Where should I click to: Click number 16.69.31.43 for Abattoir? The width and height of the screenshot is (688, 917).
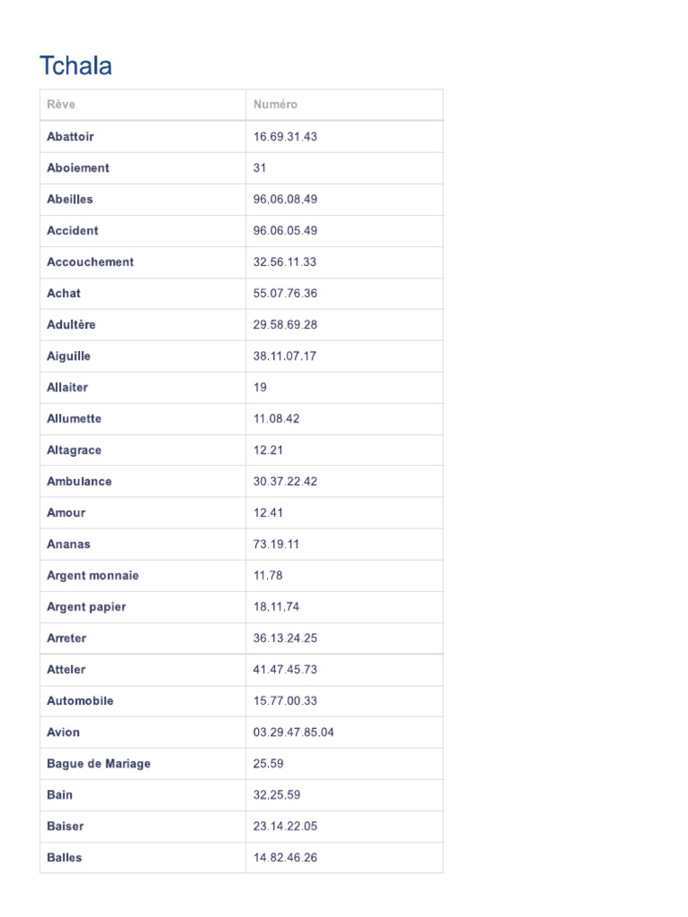click(285, 137)
